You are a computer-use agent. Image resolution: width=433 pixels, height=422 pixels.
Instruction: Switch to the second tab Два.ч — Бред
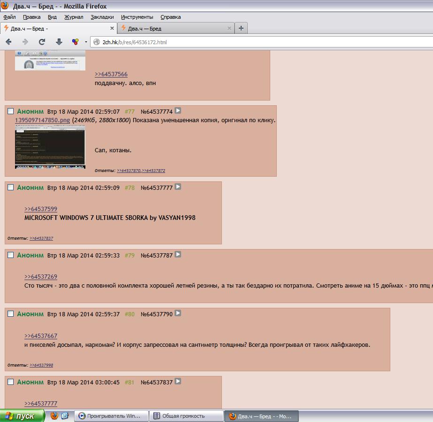click(176, 28)
